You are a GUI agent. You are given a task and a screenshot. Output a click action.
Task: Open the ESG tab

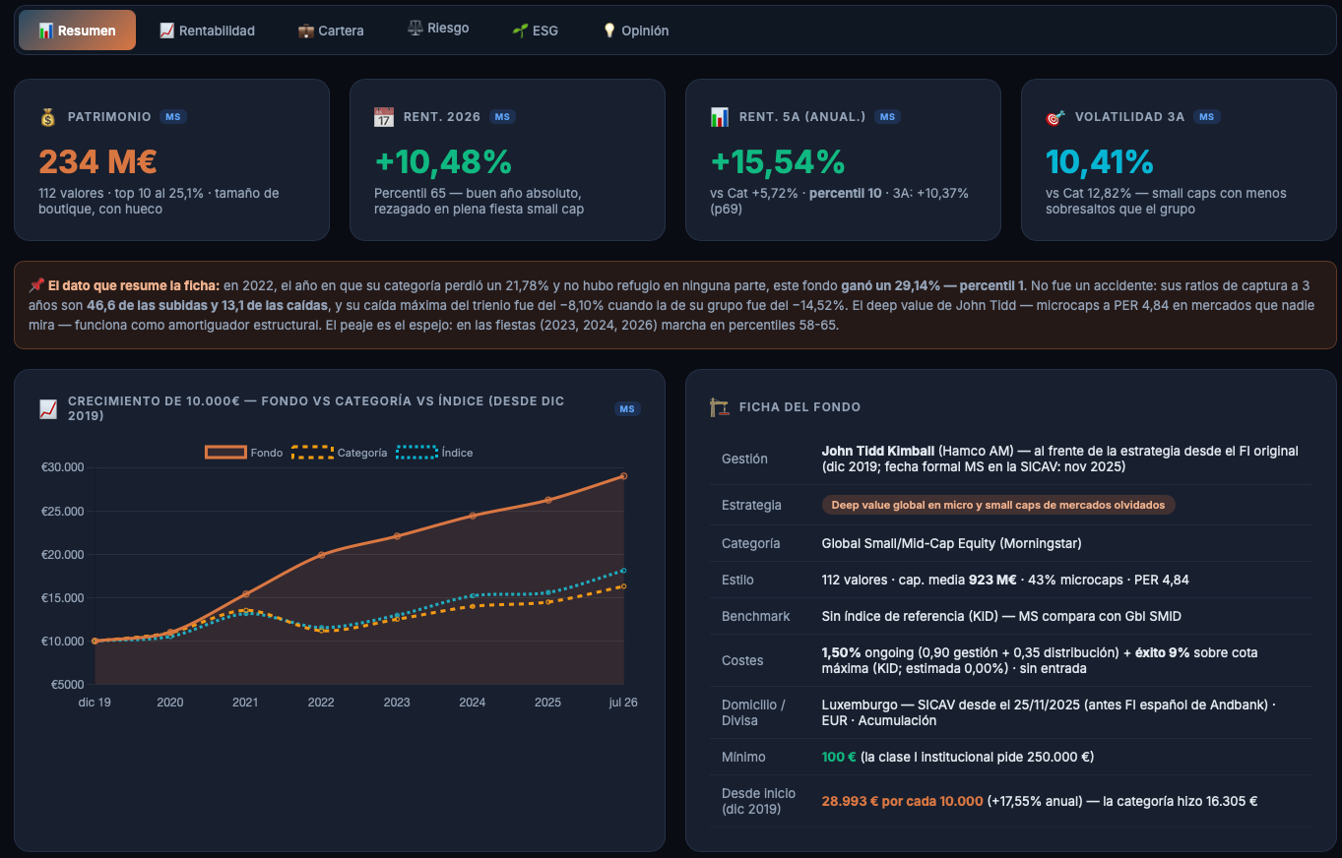[535, 31]
